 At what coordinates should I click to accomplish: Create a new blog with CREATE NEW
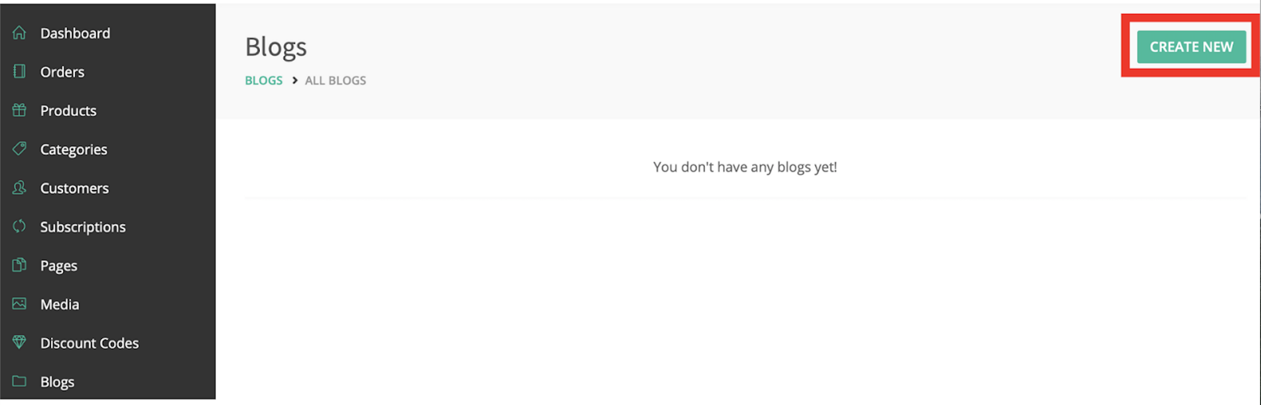click(x=1191, y=47)
